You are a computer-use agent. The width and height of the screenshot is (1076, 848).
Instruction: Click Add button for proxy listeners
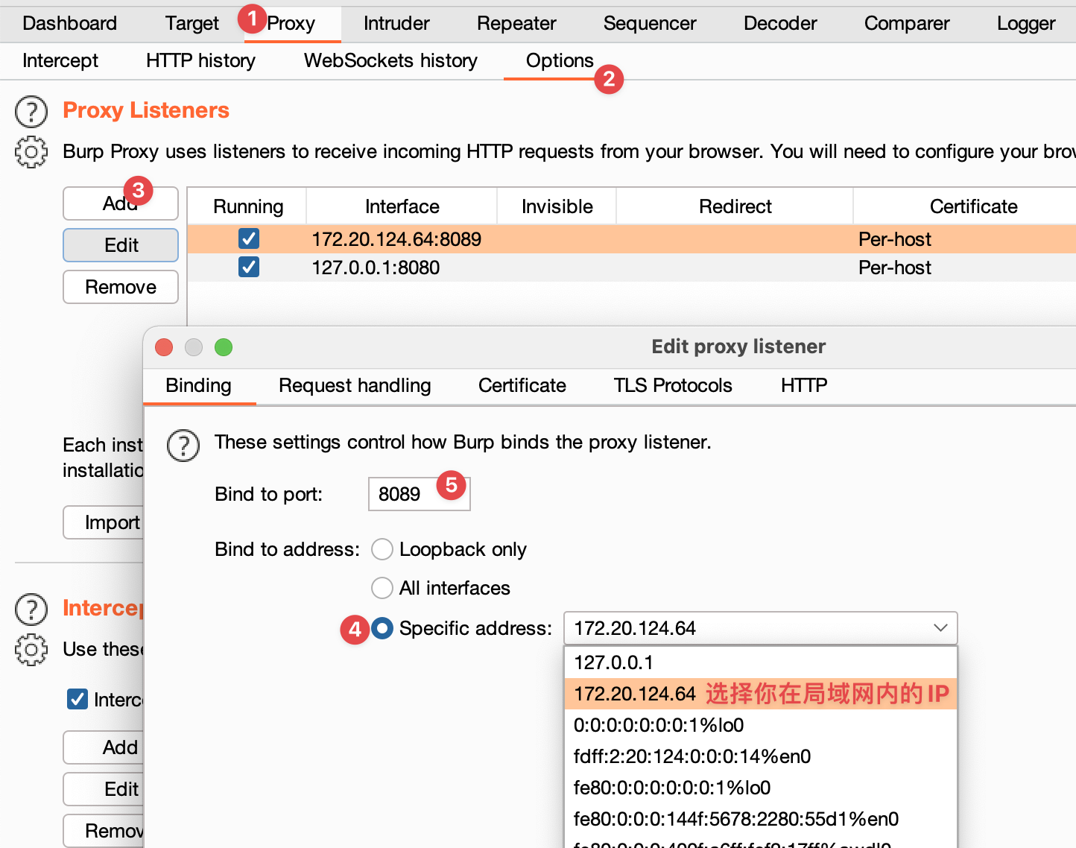(121, 203)
